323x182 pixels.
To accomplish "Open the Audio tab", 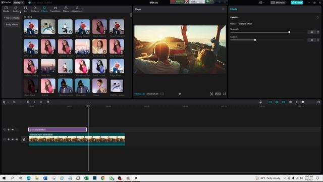I will point(16,9).
